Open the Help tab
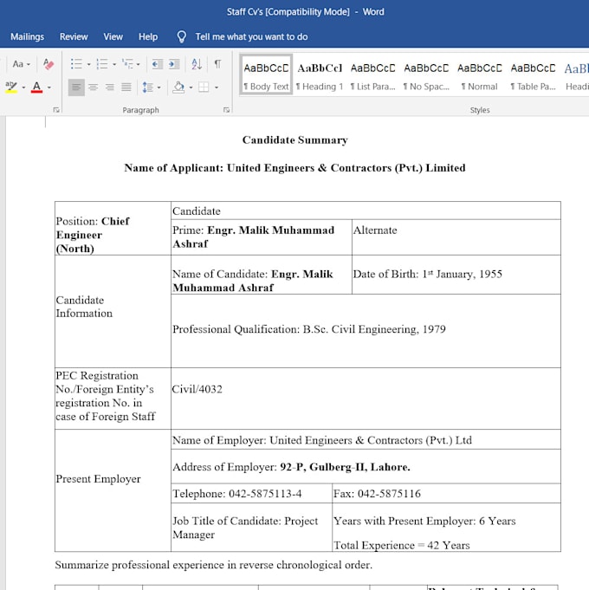Viewport: 589px width, 590px height. [148, 36]
